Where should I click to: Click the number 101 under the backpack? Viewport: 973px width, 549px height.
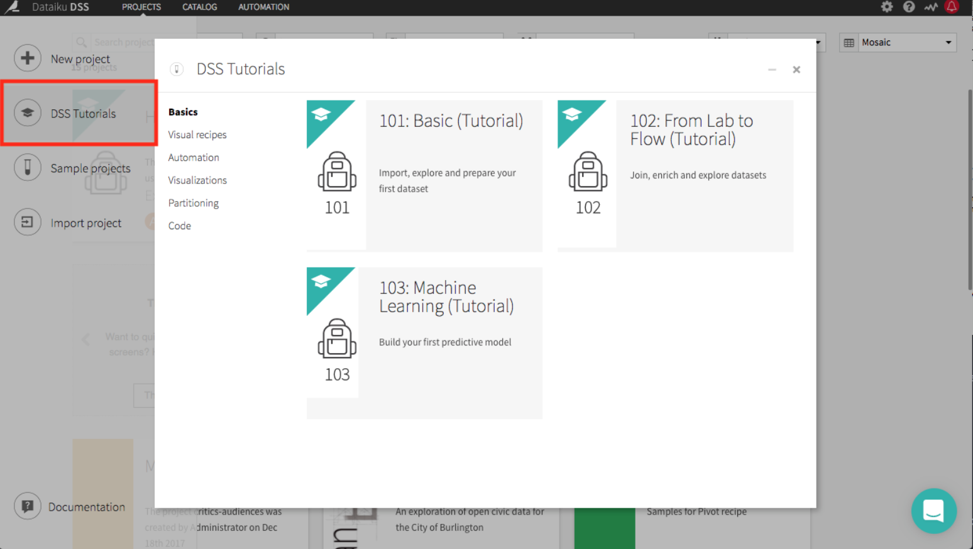coord(337,207)
